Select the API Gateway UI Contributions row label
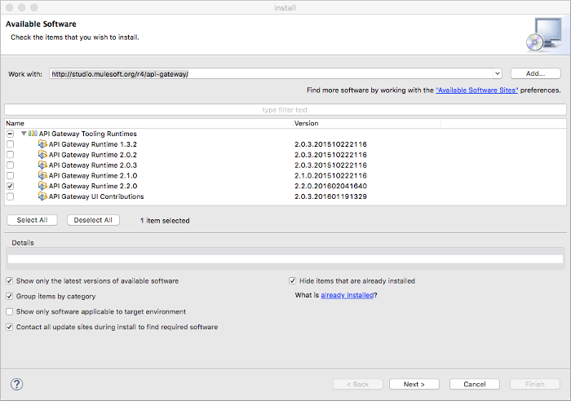Image resolution: width=571 pixels, height=401 pixels. pos(96,196)
